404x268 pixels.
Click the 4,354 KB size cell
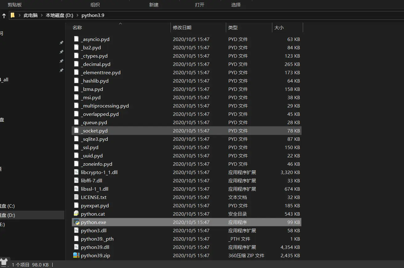click(290, 247)
